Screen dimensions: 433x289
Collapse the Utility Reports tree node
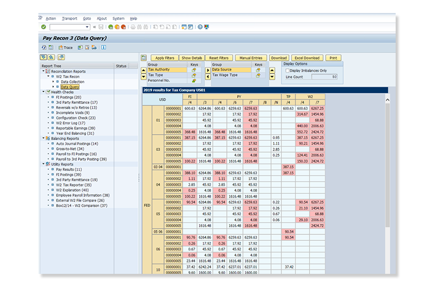43,164
